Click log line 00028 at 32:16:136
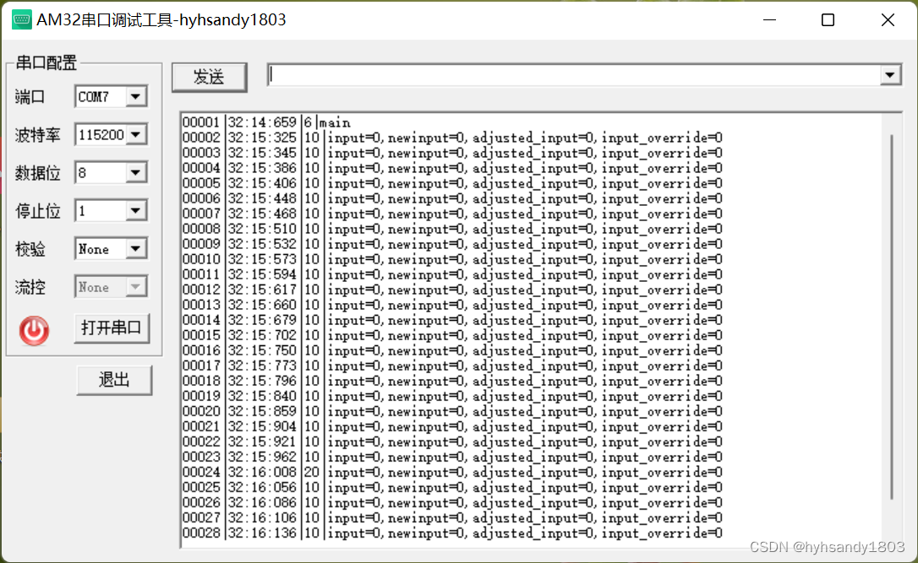 (x=452, y=533)
